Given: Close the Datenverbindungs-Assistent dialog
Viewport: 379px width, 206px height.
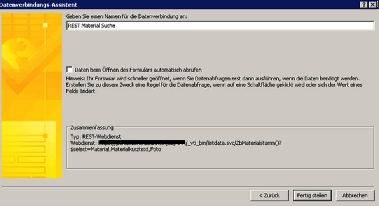Looking at the screenshot, I should [x=373, y=5].
